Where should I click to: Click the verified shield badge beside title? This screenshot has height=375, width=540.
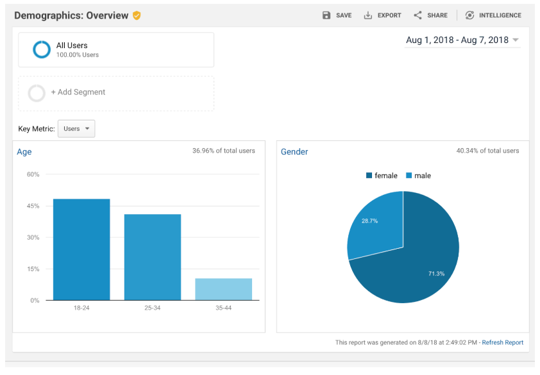137,15
